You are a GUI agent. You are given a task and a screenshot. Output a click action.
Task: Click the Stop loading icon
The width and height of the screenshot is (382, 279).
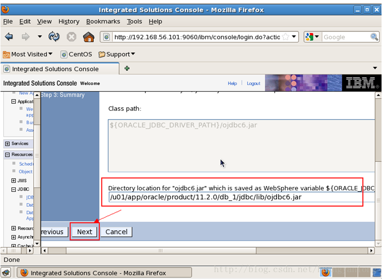[x=71, y=37]
